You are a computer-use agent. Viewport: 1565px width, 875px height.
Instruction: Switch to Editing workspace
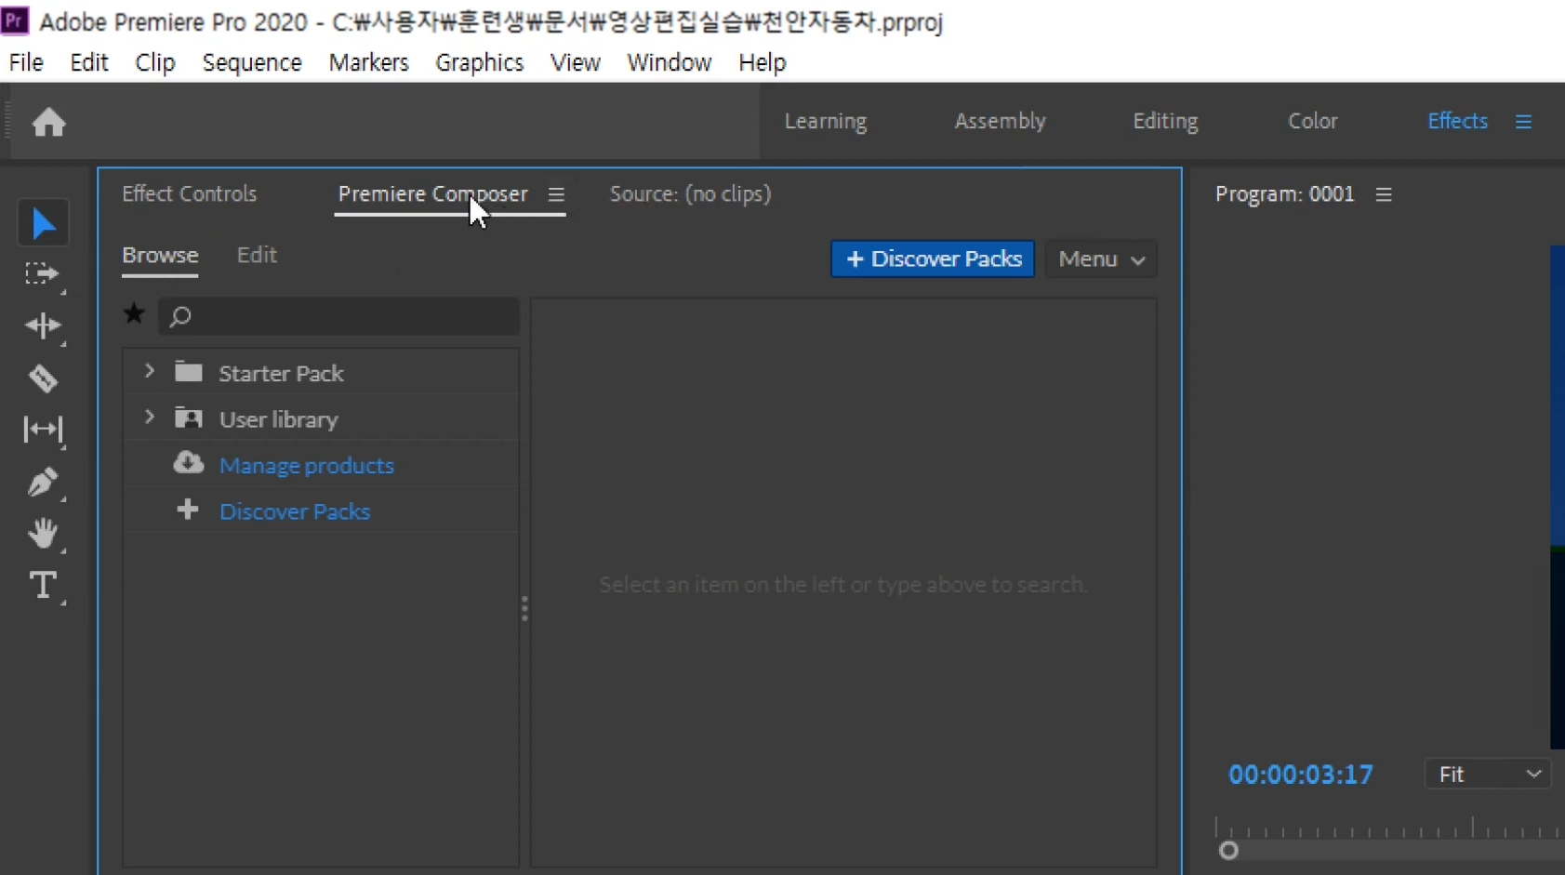[1165, 121]
